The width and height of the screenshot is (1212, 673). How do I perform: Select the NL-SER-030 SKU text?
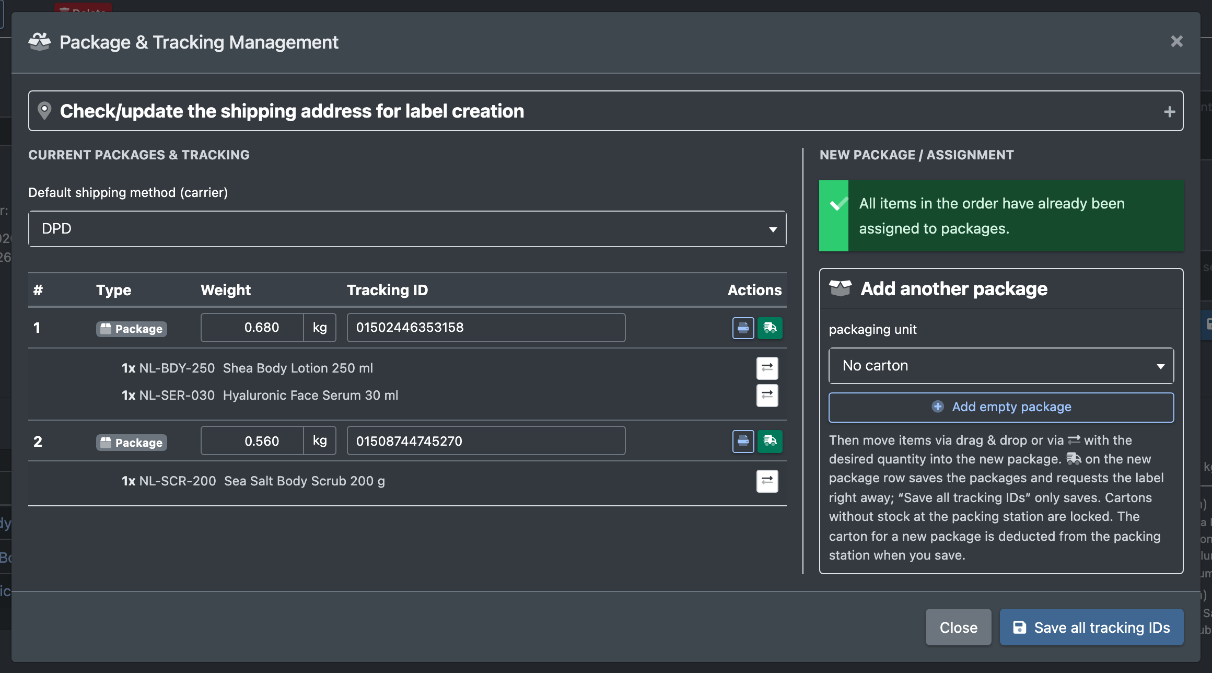point(177,396)
